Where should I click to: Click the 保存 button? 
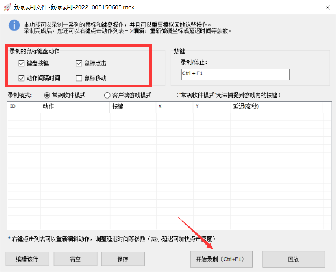pyautogui.click(x=122, y=259)
